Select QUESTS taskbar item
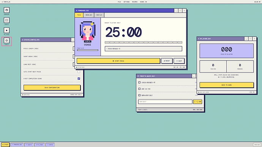The height and width of the screenshot is (147, 262). [29, 145]
